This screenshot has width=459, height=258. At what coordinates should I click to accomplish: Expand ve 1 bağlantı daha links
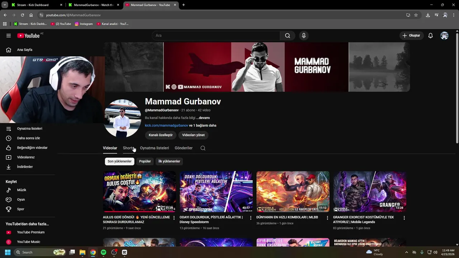[203, 125]
